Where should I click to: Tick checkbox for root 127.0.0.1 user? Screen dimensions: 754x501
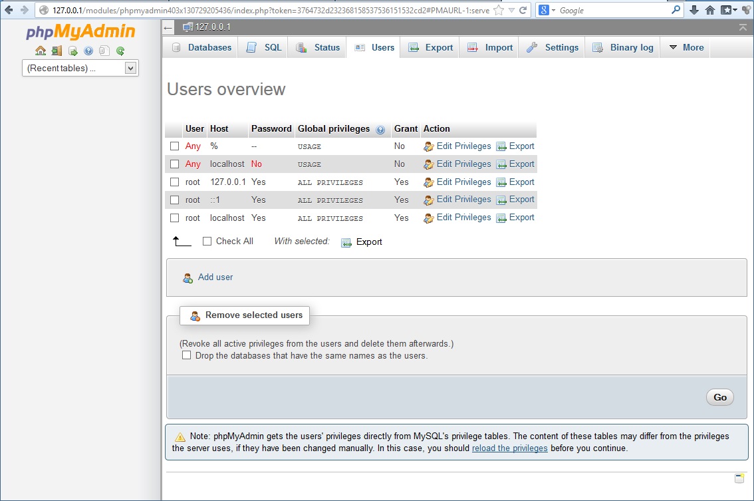click(x=175, y=182)
